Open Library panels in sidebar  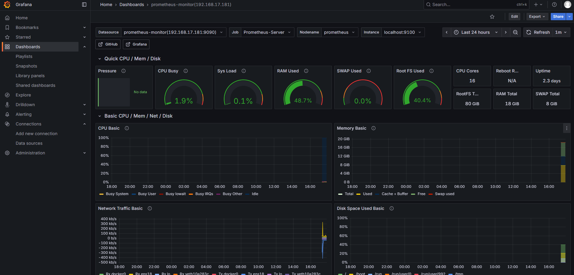[30, 76]
